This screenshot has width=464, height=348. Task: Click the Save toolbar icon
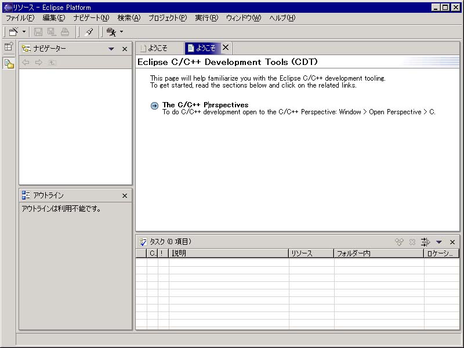click(x=38, y=32)
